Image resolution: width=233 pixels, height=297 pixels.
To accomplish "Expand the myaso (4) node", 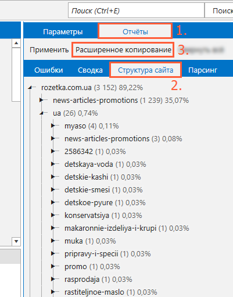I will (53, 126).
